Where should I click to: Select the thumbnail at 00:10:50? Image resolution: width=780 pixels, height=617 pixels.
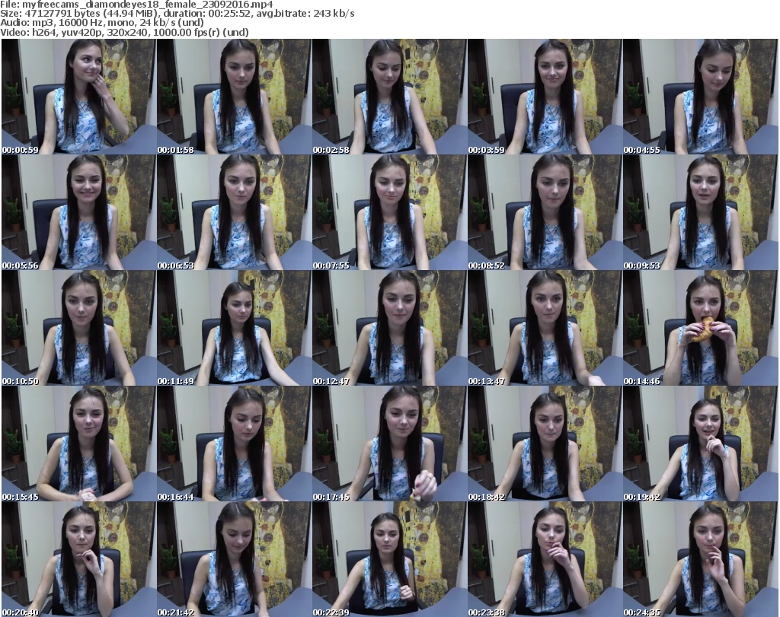pyautogui.click(x=78, y=328)
